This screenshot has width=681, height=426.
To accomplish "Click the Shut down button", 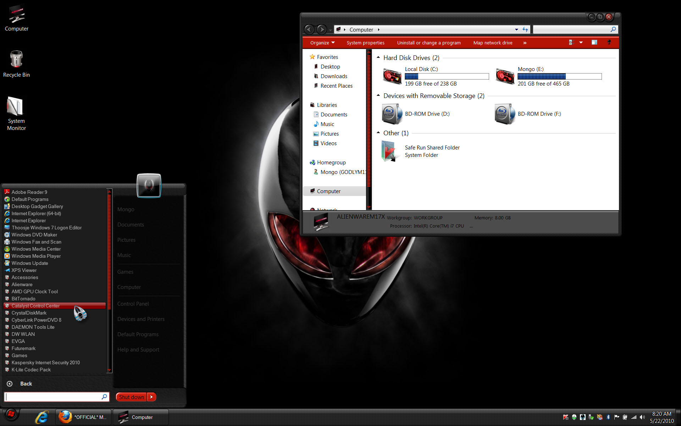I will click(132, 397).
